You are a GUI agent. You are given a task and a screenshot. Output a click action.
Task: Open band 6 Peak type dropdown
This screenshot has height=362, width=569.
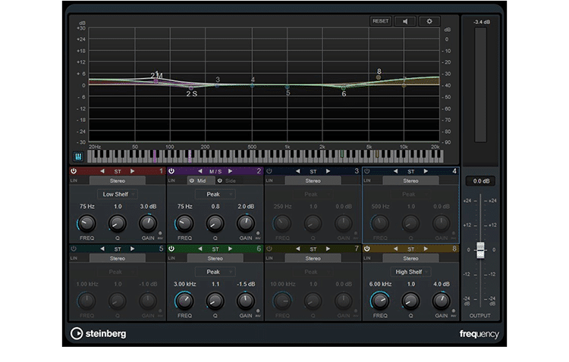point(215,272)
